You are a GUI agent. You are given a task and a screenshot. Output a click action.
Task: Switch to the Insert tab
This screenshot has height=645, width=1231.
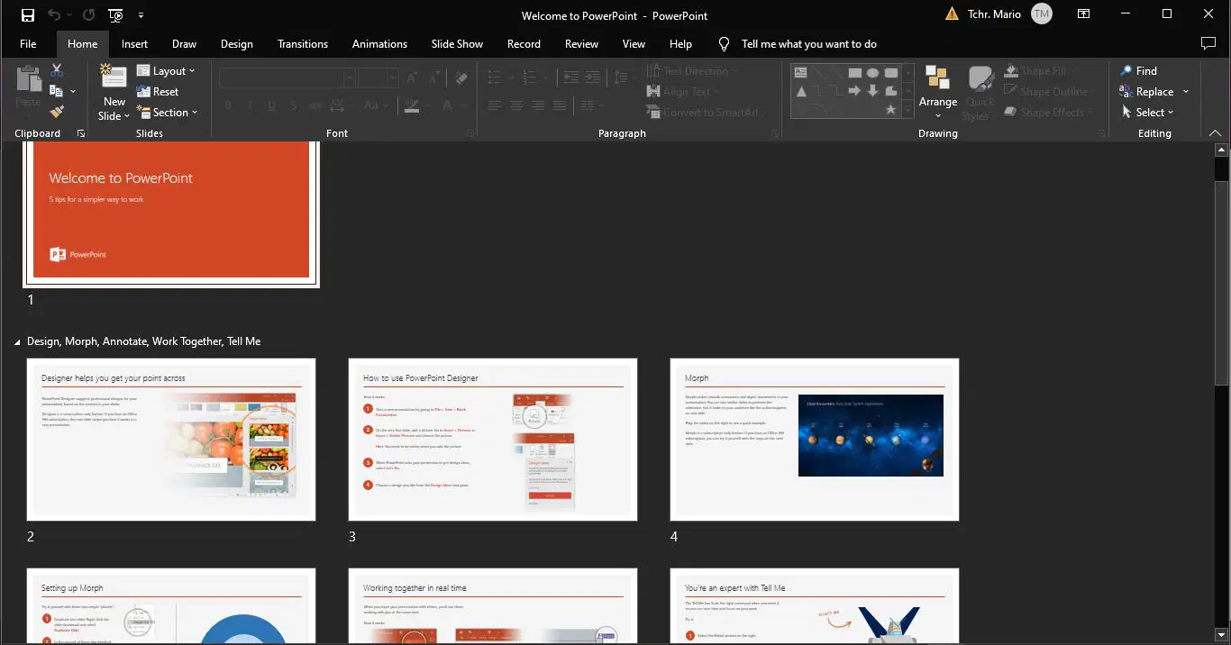[134, 44]
